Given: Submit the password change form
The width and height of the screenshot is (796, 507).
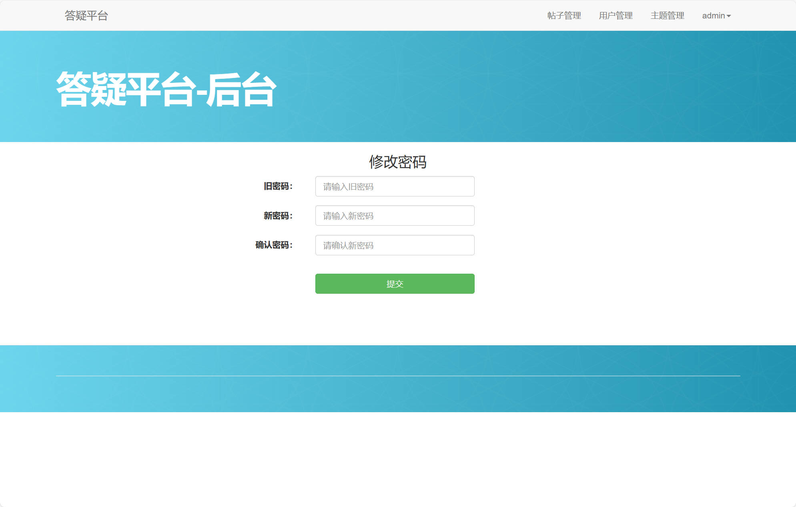Looking at the screenshot, I should pyautogui.click(x=395, y=284).
